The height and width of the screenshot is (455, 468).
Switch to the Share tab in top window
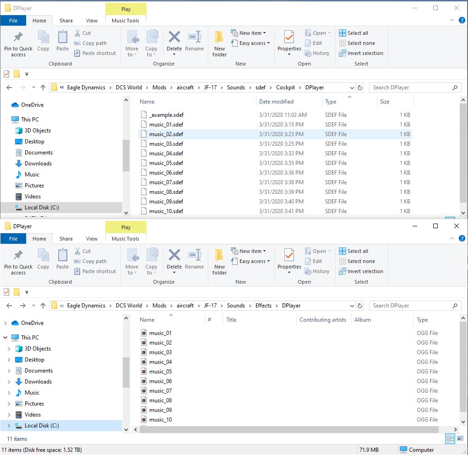coord(66,21)
